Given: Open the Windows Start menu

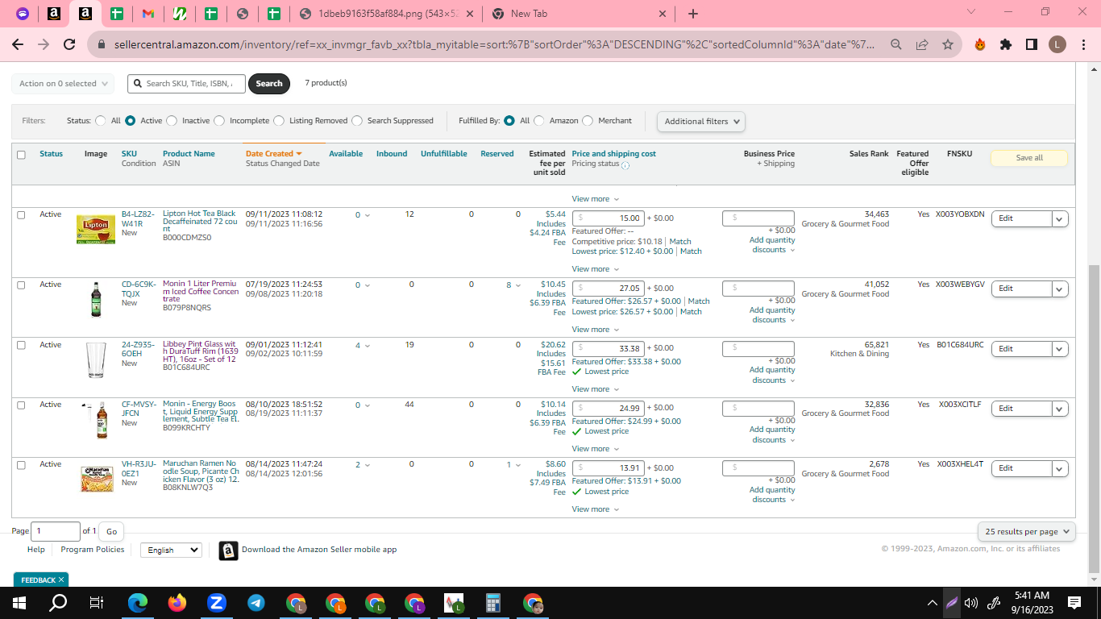Looking at the screenshot, I should click(x=19, y=602).
